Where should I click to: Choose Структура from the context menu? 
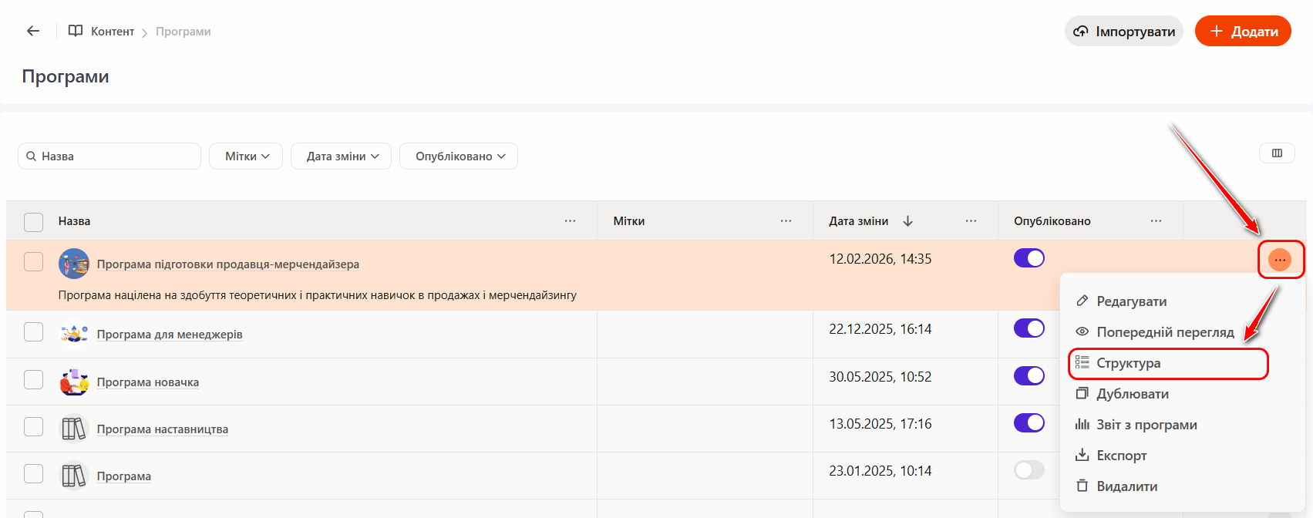[1128, 363]
